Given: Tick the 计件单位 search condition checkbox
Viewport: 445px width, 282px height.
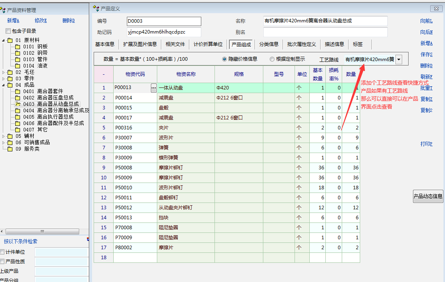Looking at the screenshot, I should pos(2,252).
